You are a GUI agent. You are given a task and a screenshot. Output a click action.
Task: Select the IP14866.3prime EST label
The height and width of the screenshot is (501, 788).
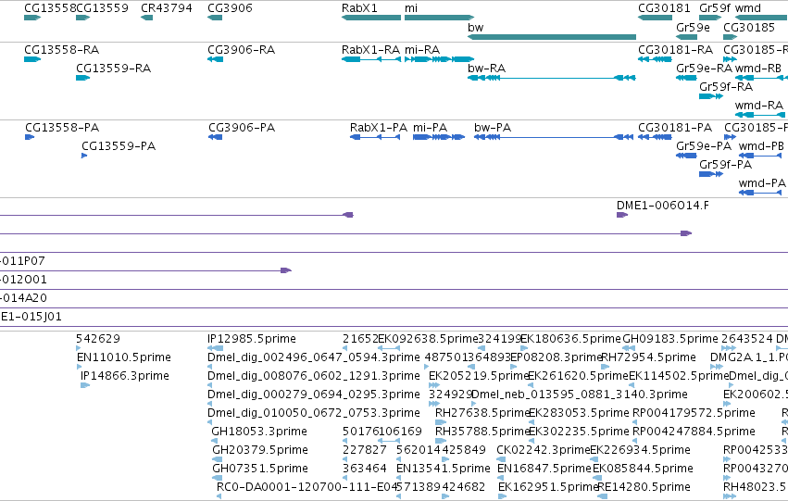(125, 376)
